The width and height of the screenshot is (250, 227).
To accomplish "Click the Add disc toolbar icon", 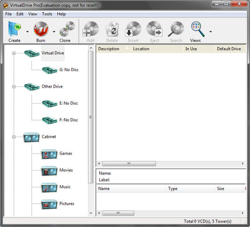I will point(91,29).
